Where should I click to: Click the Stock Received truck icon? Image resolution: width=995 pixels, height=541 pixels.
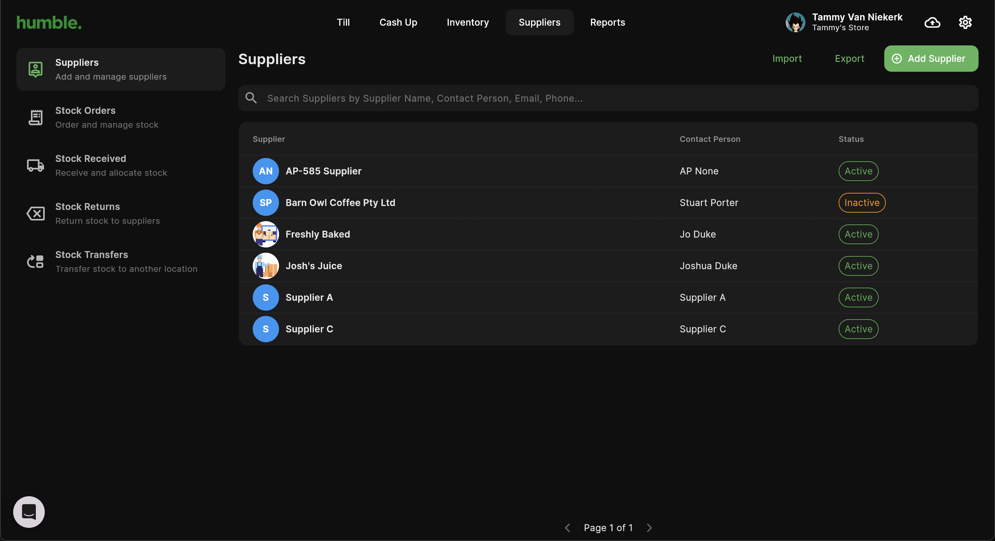pyautogui.click(x=36, y=166)
